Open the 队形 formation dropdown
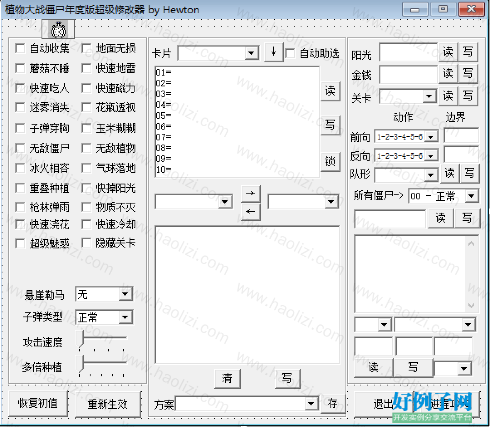 (x=431, y=175)
